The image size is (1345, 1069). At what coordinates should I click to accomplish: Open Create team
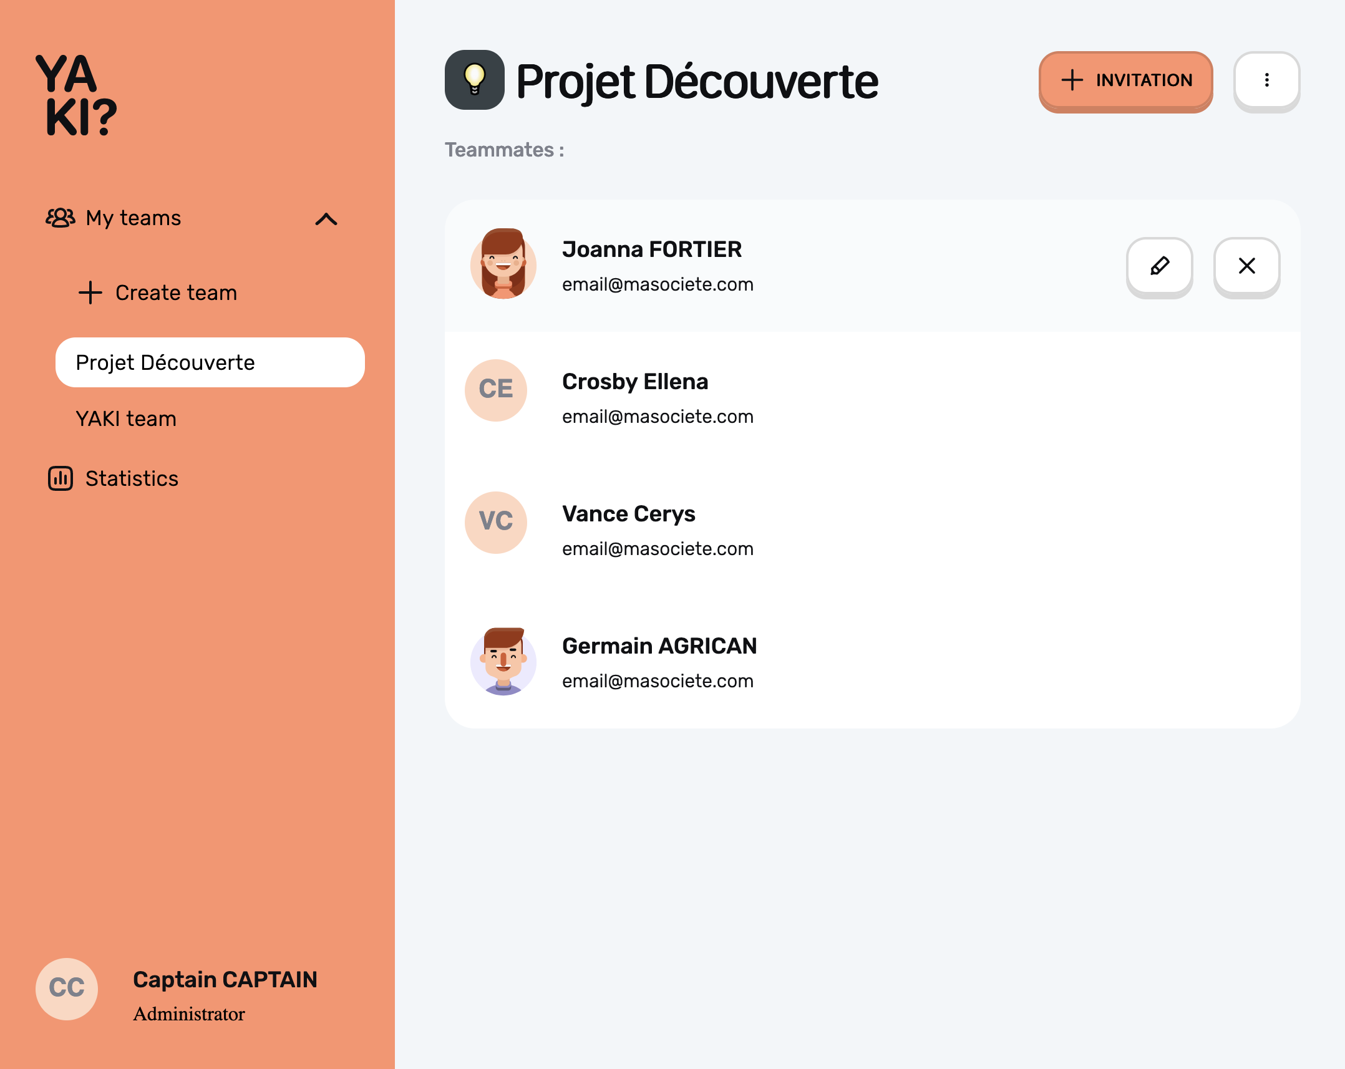[x=175, y=293]
